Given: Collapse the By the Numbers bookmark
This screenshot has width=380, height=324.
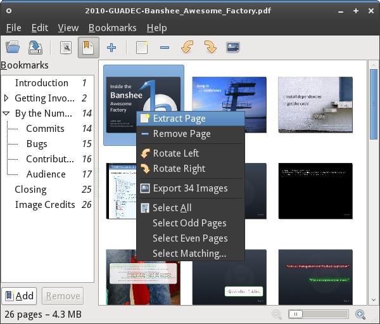Looking at the screenshot, I should pyautogui.click(x=7, y=113).
